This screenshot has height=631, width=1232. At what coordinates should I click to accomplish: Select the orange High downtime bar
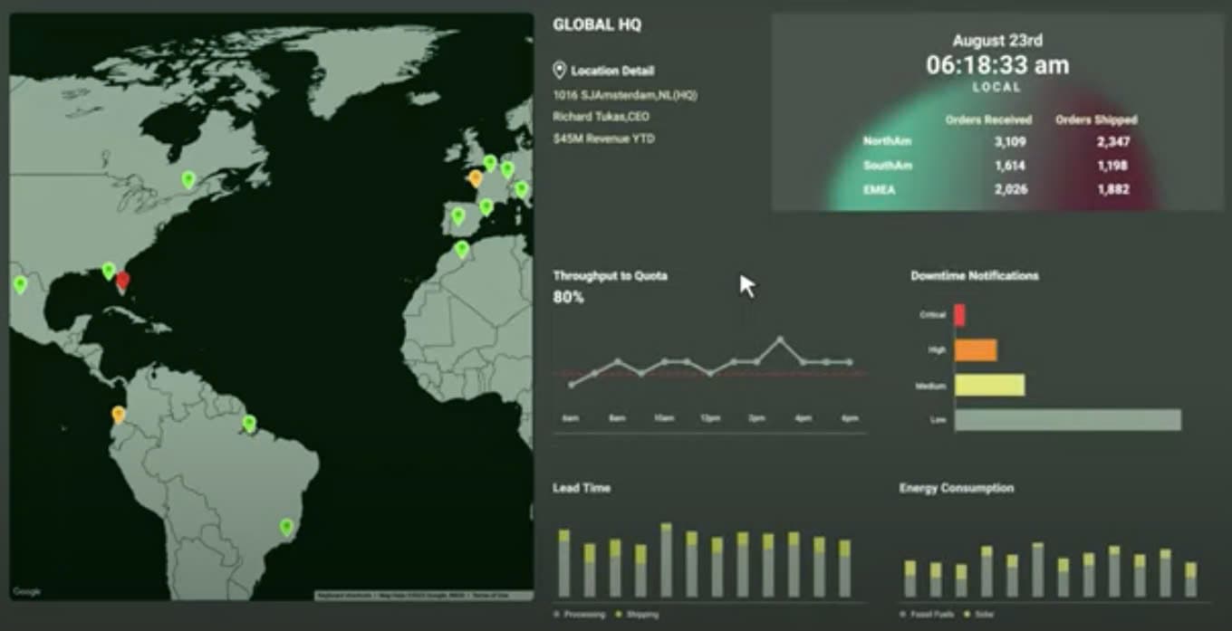[976, 350]
